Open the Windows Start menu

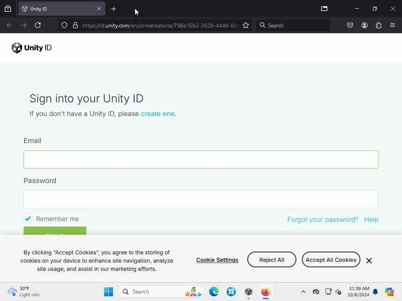point(108,292)
